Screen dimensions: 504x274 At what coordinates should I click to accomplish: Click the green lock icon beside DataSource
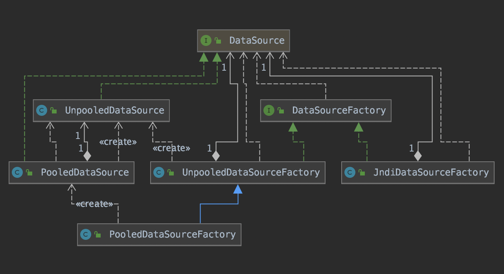pos(217,40)
